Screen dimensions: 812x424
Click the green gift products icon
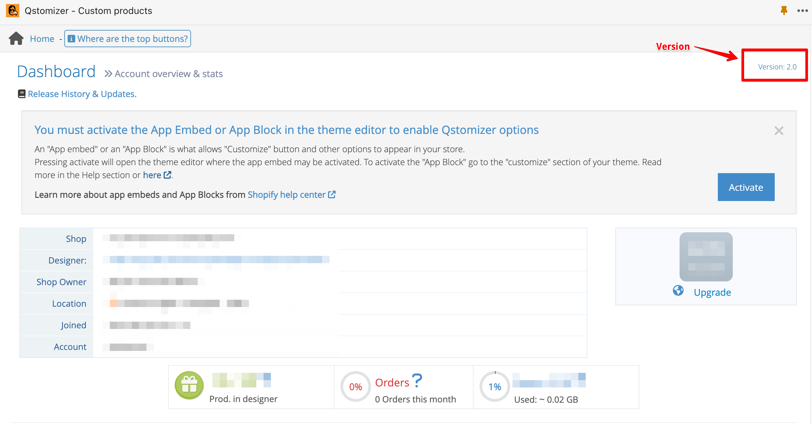click(189, 385)
